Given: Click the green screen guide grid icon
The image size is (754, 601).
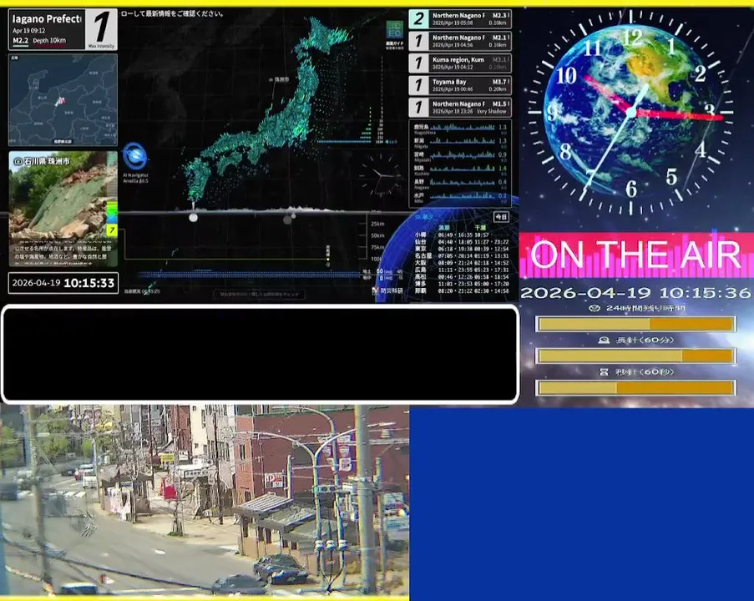Looking at the screenshot, I should click(x=395, y=30).
